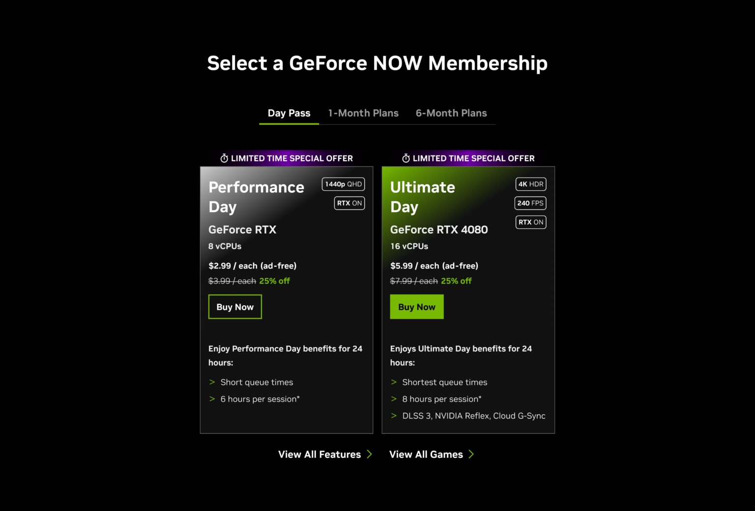Open View All Games
The image size is (755, 511).
coord(426,454)
